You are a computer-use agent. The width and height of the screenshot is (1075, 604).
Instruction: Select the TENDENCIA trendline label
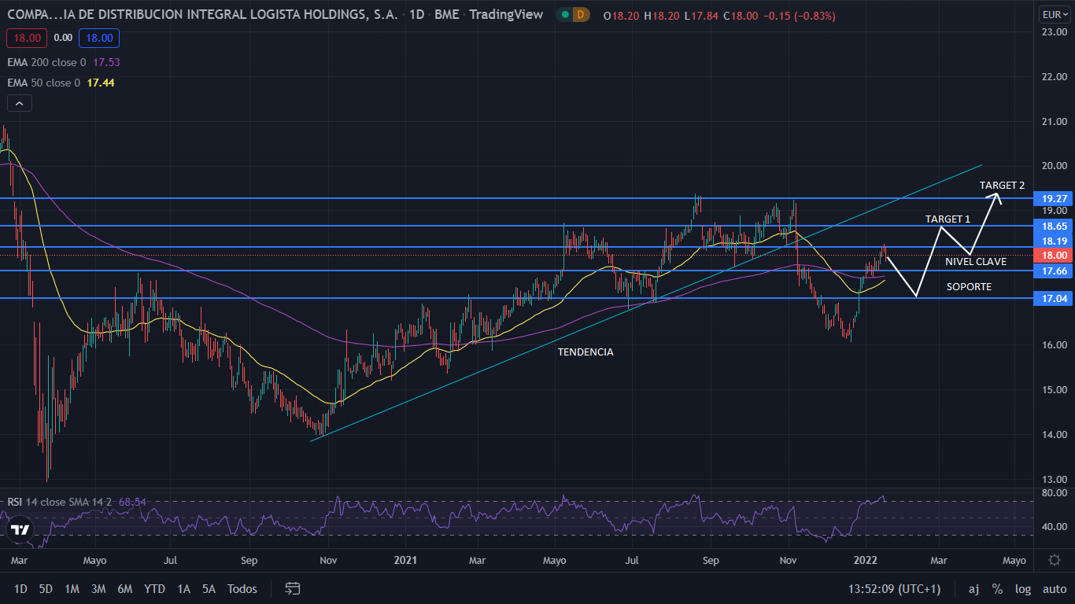coord(586,352)
